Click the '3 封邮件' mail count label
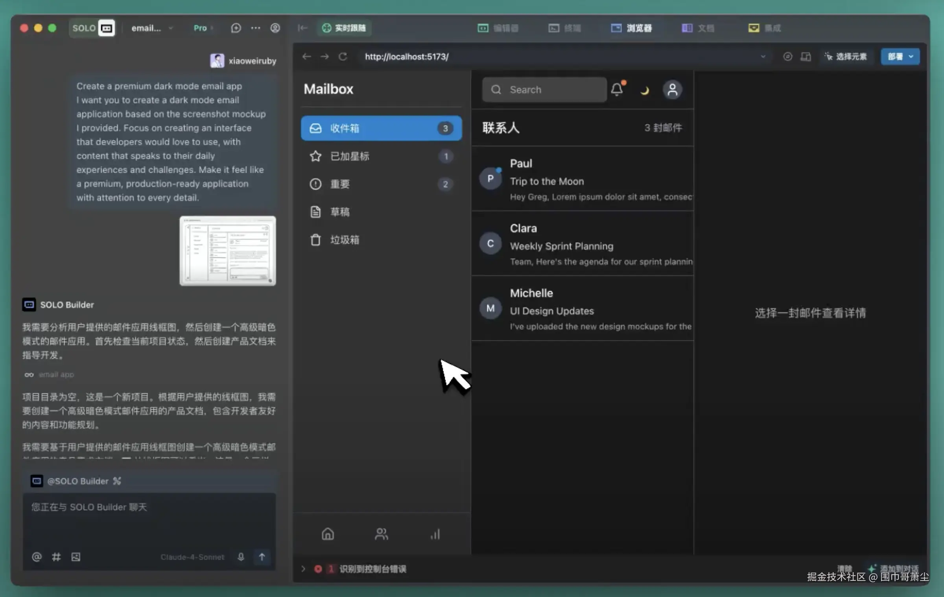The width and height of the screenshot is (944, 597). click(x=663, y=128)
